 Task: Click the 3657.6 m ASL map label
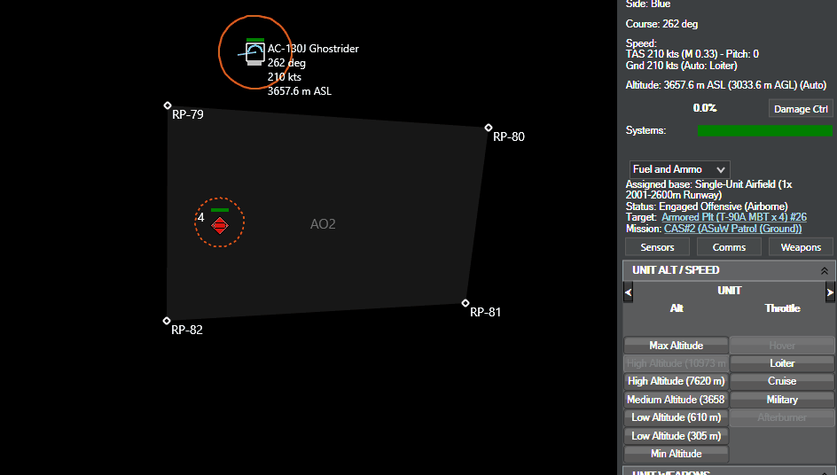300,91
